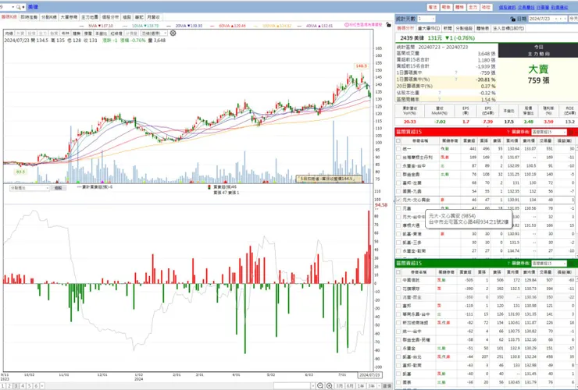This screenshot has width=578, height=390.
Task: Open the 統計天數 dropdown
Action: (426, 19)
